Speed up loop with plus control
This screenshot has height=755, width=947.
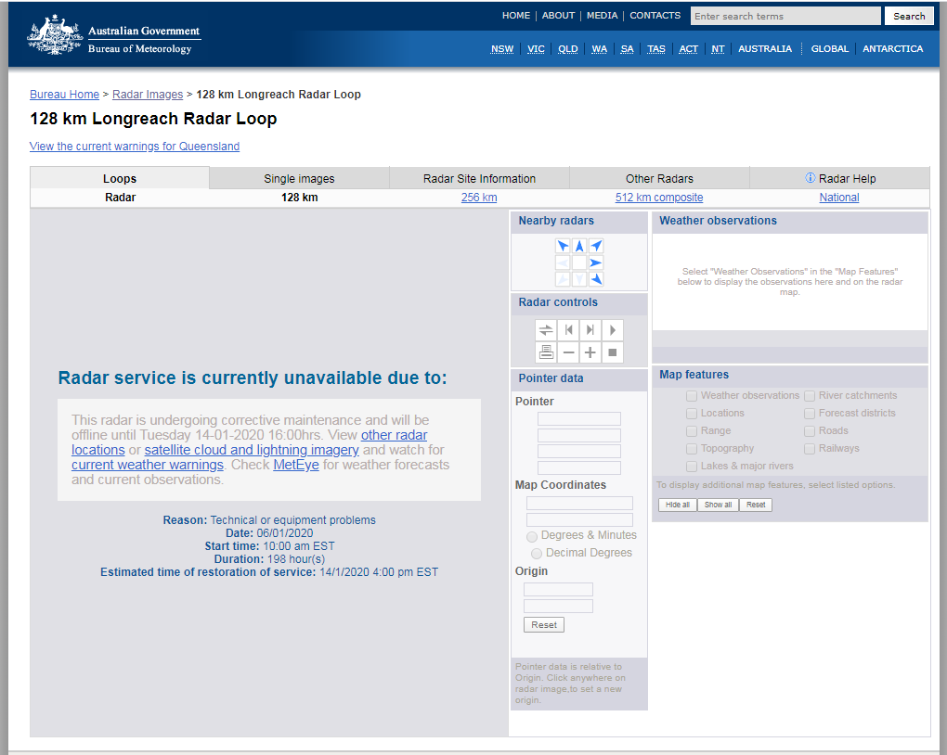[590, 352]
